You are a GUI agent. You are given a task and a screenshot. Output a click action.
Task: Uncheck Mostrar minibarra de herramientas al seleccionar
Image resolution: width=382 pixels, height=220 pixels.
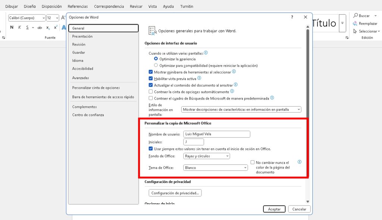(x=151, y=72)
